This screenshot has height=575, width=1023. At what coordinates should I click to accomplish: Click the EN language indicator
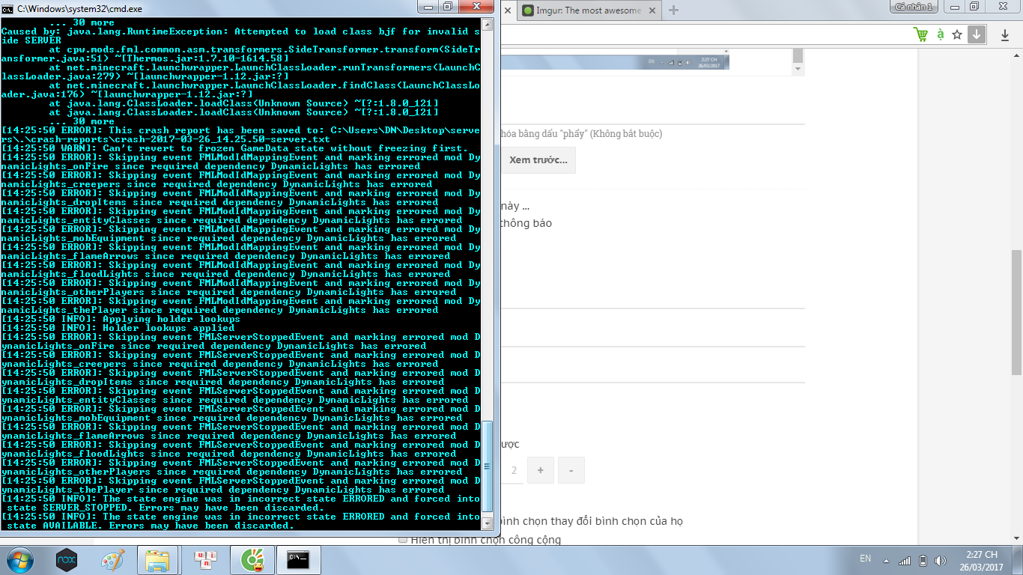[865, 559]
